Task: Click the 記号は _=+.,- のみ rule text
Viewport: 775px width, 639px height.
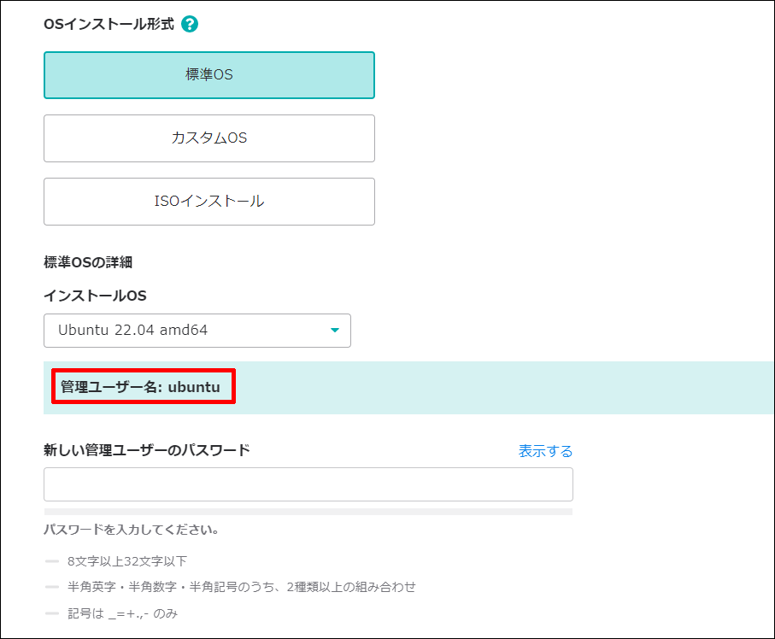Action: coord(123,613)
